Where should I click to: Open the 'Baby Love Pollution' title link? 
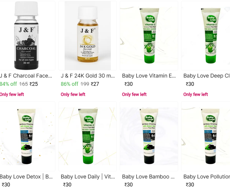(x=207, y=176)
